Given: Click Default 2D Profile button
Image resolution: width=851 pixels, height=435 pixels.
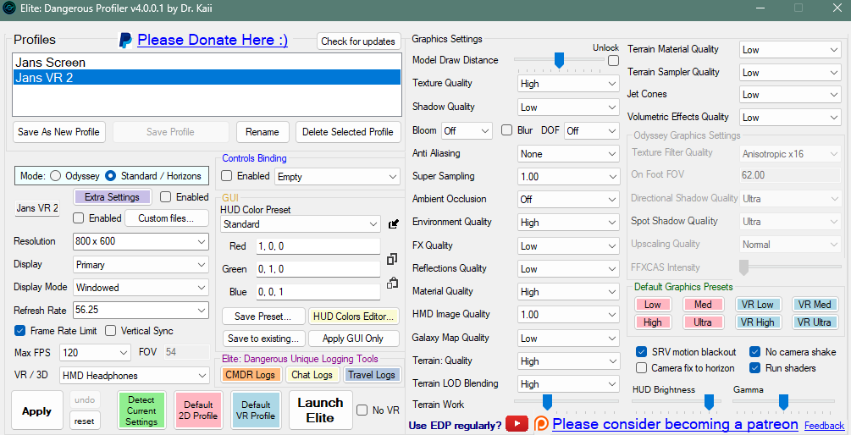Looking at the screenshot, I should (198, 410).
